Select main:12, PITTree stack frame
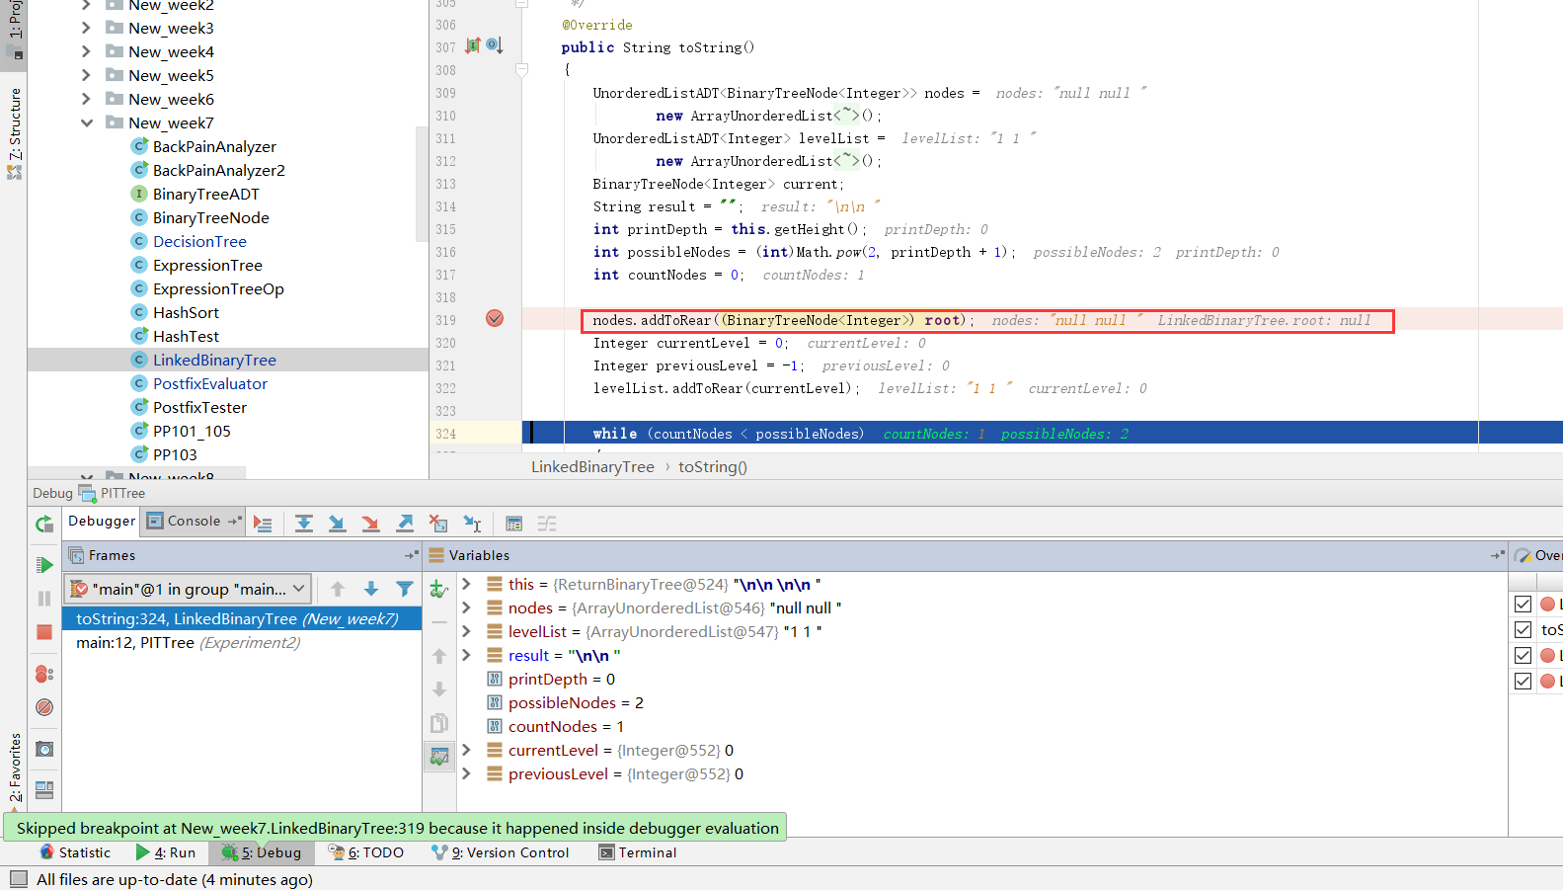 (188, 643)
